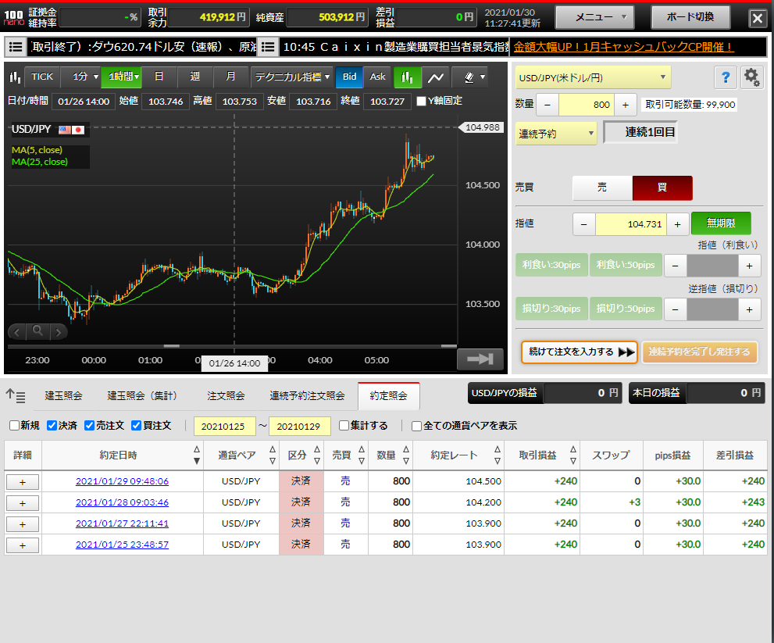Open the cashback campaign link
The height and width of the screenshot is (643, 774).
tap(623, 48)
